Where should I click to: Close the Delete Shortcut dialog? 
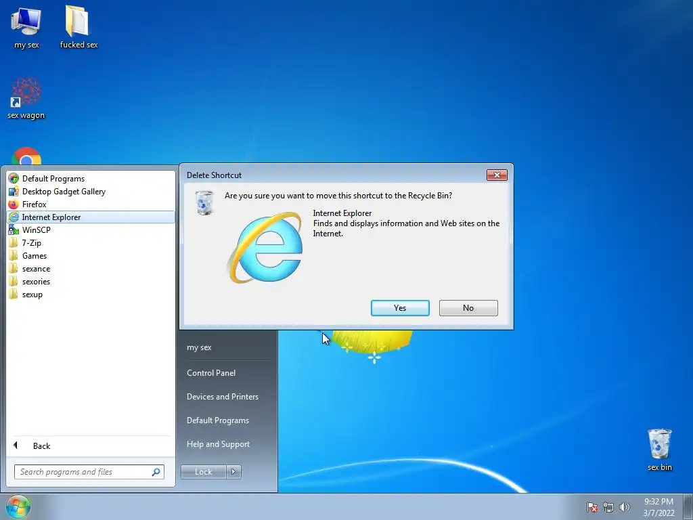(x=497, y=175)
